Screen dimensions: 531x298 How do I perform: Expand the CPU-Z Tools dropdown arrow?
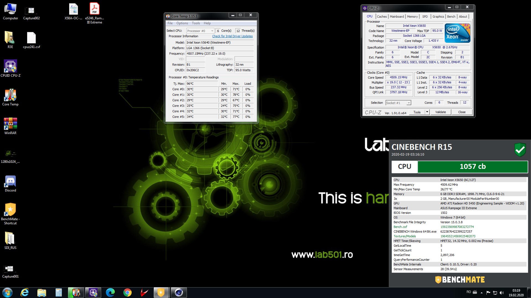(427, 112)
